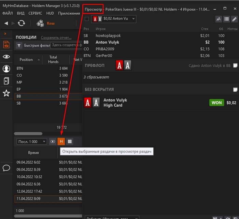This screenshot has width=239, height=219.
Task: Click player PRiBA2009 in viewer
Action: pos(105,49)
